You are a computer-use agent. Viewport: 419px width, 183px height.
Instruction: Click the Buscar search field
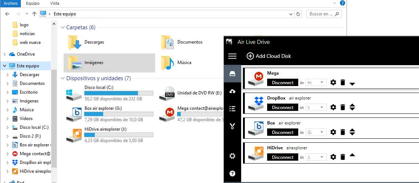pos(324,14)
